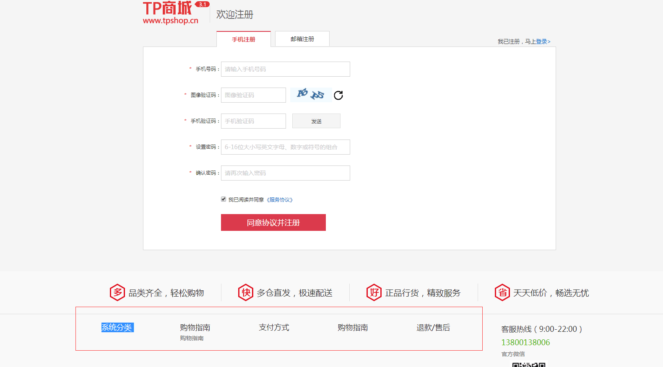The image size is (663, 367).
Task: Uncheck the 我已阅读并同意 checkbox
Action: point(224,199)
